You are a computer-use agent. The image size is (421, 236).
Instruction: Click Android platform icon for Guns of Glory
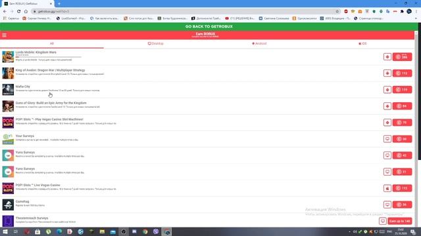point(387,106)
